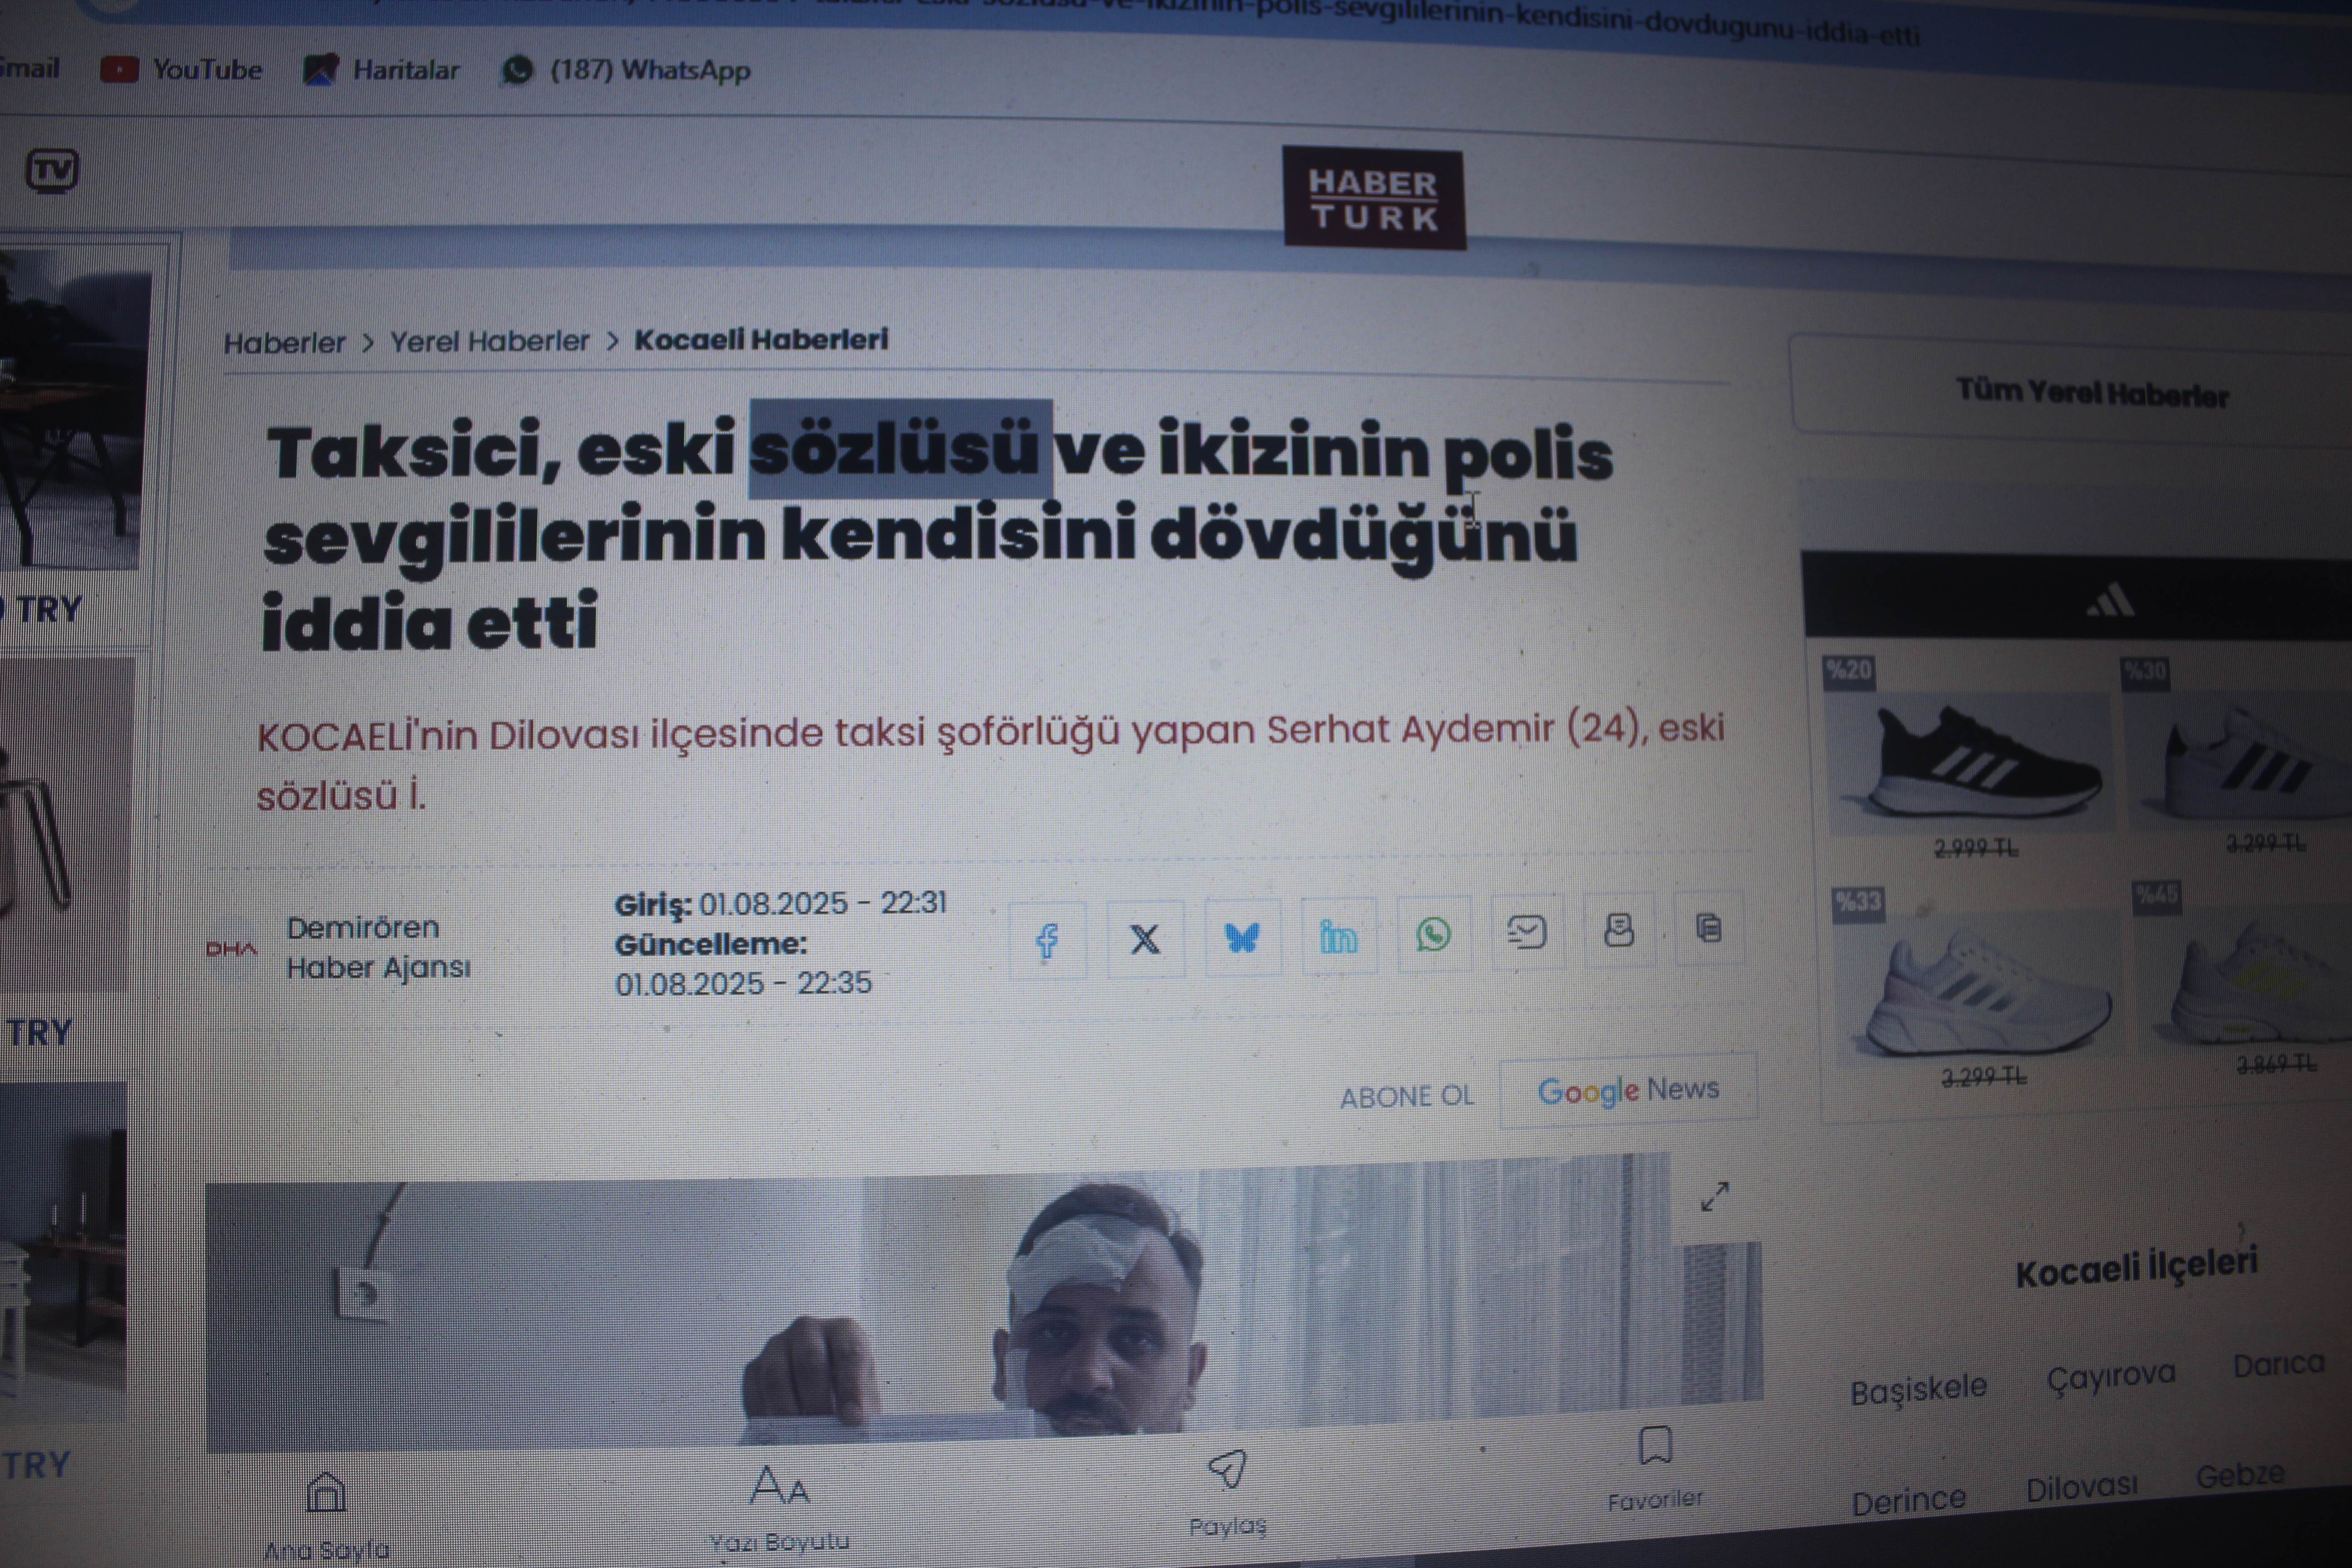Screen dimensions: 2352x1568
Task: Open the TV icon at top left
Action: [52, 171]
